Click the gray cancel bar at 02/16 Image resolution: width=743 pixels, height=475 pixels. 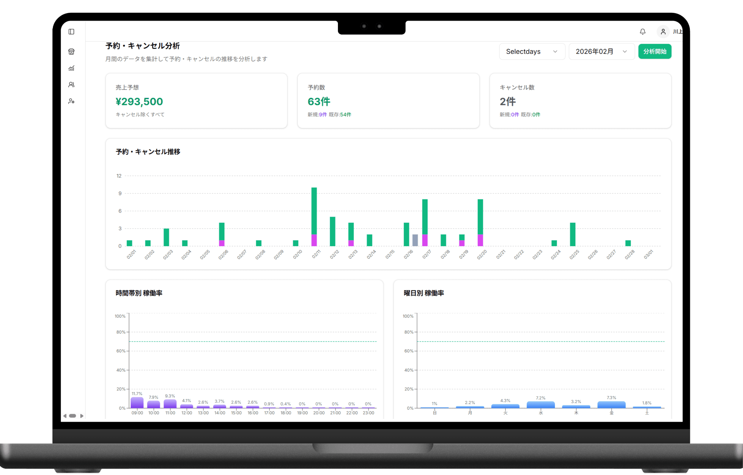(415, 240)
